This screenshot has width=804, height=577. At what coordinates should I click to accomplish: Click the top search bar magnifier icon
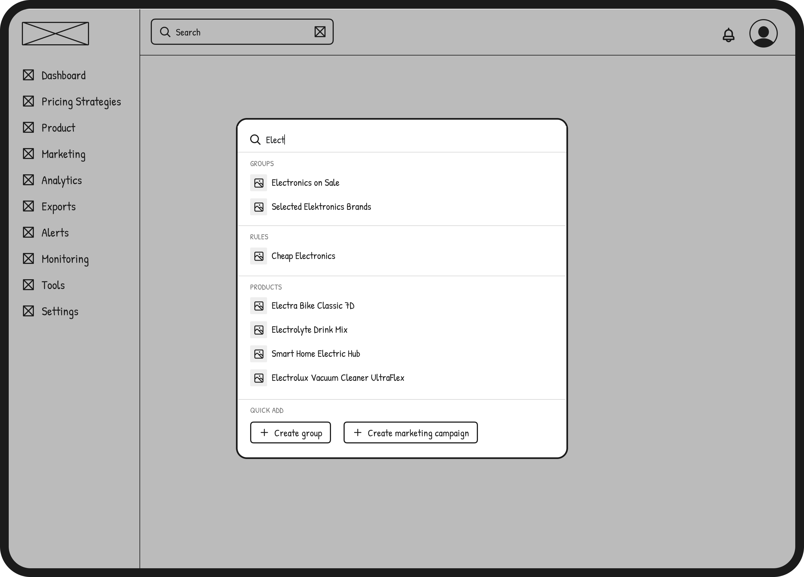(x=165, y=32)
